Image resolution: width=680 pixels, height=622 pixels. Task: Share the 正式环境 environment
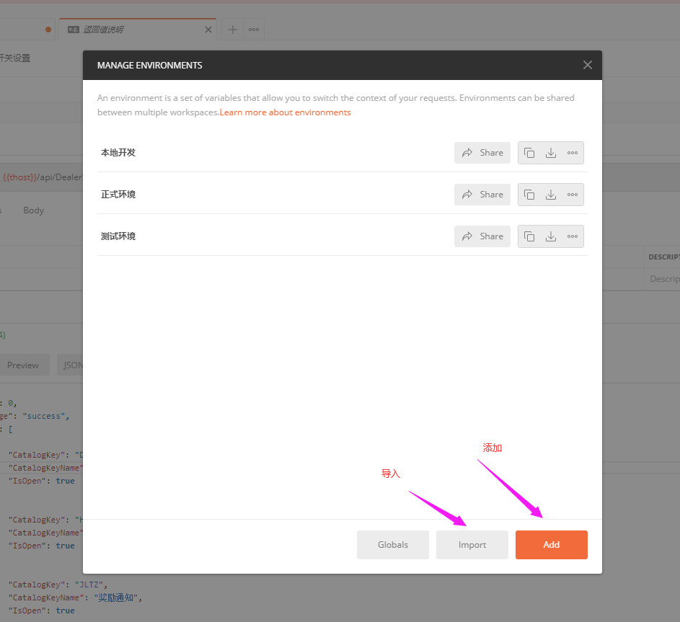tap(482, 195)
